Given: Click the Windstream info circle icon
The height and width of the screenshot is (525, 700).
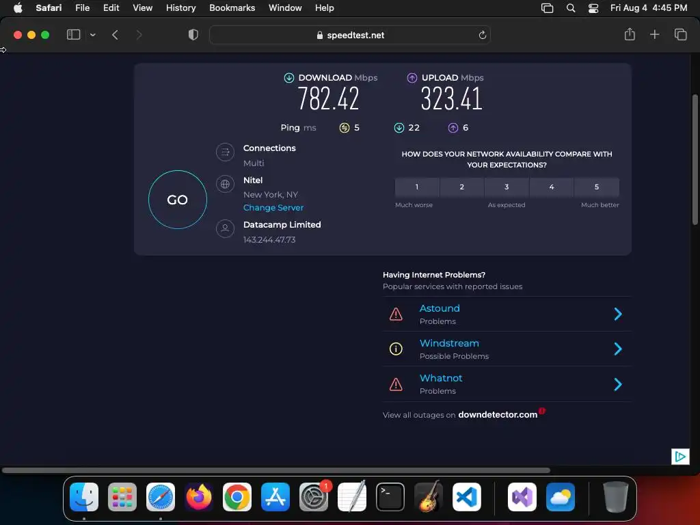Looking at the screenshot, I should (396, 349).
